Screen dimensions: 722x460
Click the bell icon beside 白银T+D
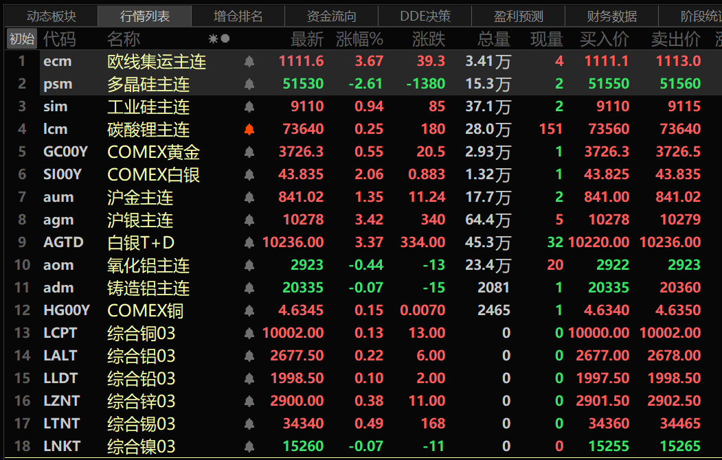pyautogui.click(x=249, y=243)
